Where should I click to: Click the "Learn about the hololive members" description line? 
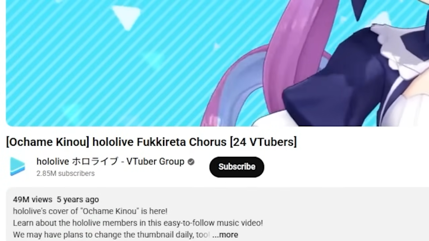(138, 223)
